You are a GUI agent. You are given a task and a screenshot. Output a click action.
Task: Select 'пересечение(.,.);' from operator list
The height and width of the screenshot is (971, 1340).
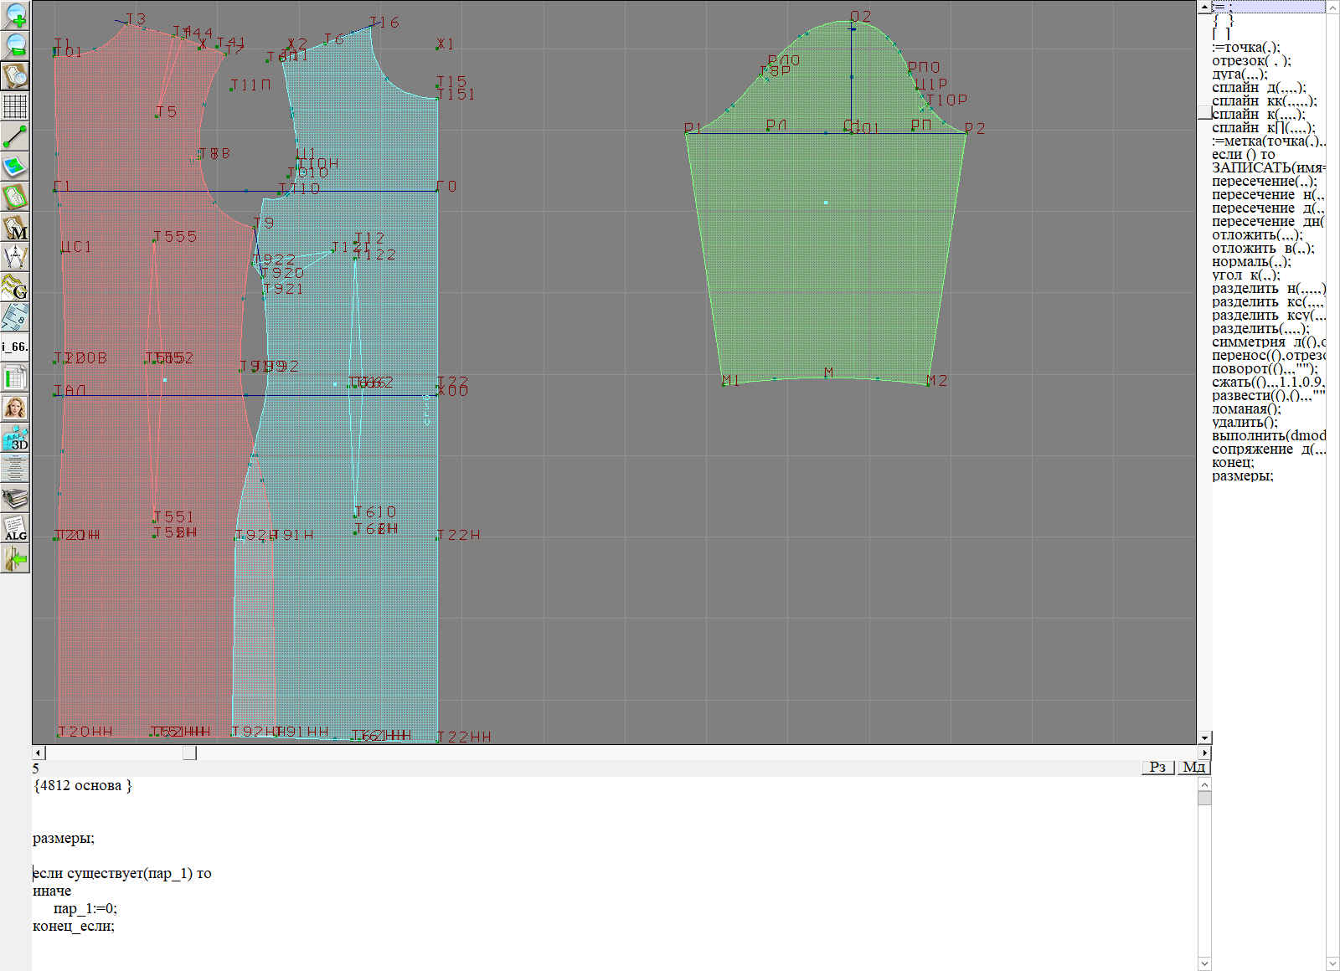1264,182
